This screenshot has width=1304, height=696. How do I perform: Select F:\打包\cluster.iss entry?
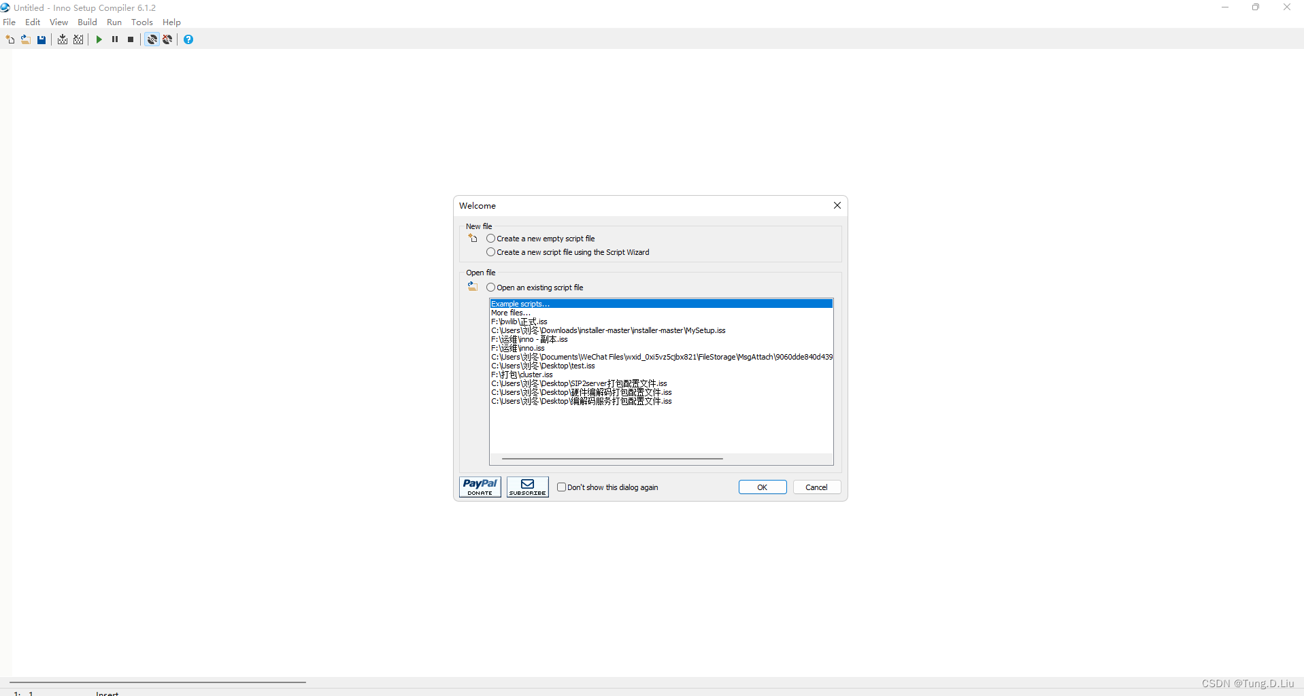tap(661, 375)
